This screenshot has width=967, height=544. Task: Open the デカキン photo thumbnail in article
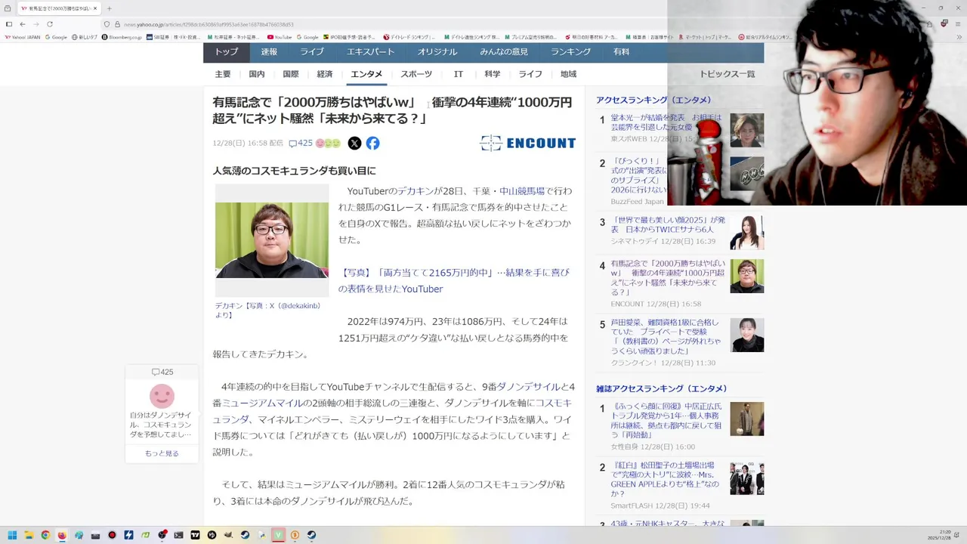(272, 240)
